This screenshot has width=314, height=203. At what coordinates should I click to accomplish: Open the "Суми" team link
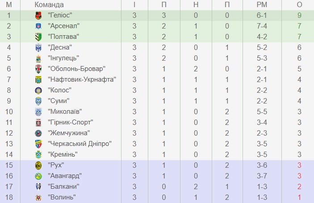pos(59,101)
